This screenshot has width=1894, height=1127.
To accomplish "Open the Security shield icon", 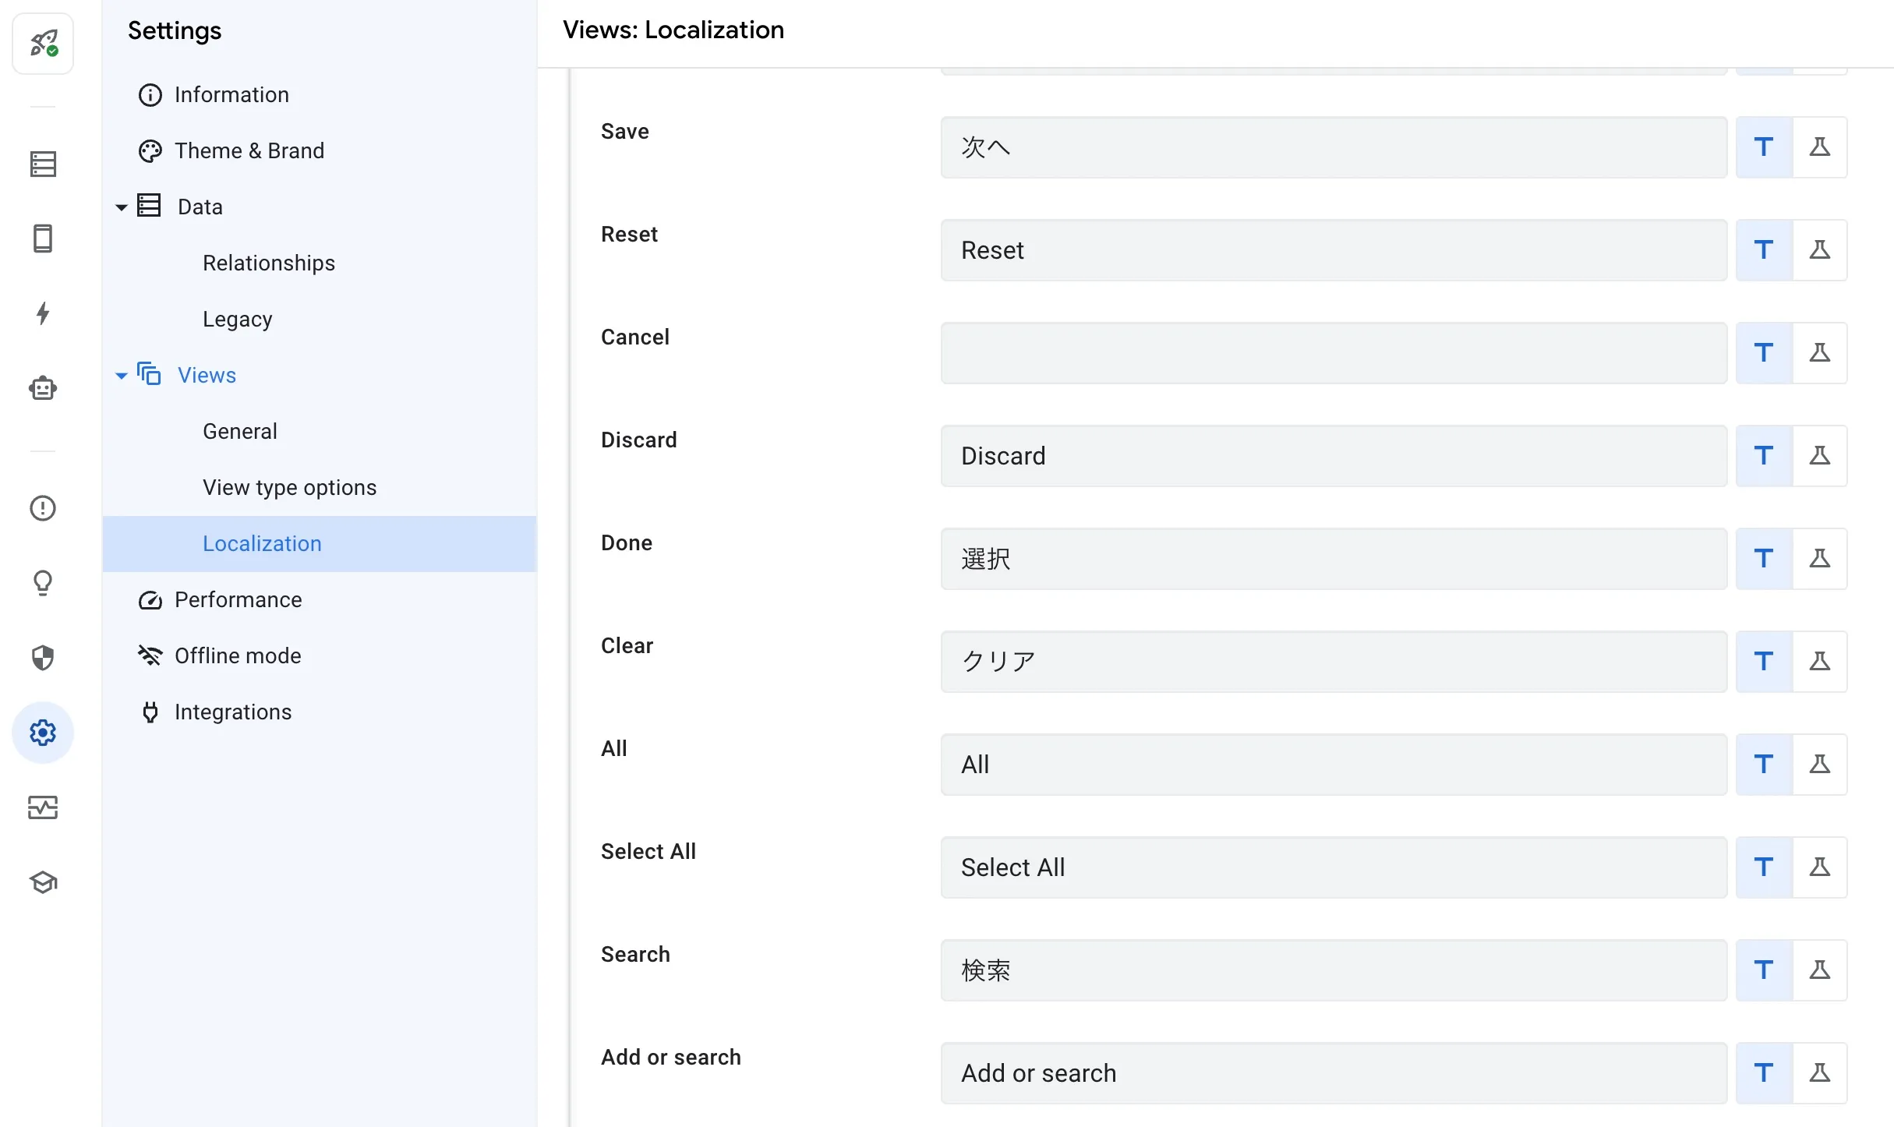I will pyautogui.click(x=43, y=657).
